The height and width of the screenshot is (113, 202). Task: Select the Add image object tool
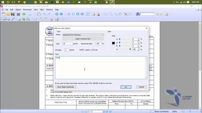coord(8,19)
